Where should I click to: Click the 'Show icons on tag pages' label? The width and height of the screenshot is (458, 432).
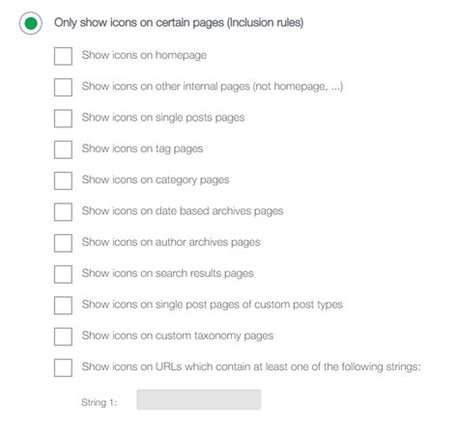142,148
